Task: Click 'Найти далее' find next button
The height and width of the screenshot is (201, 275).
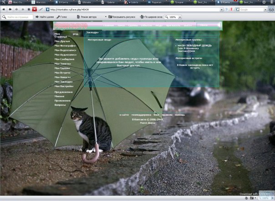Action: tap(45, 17)
